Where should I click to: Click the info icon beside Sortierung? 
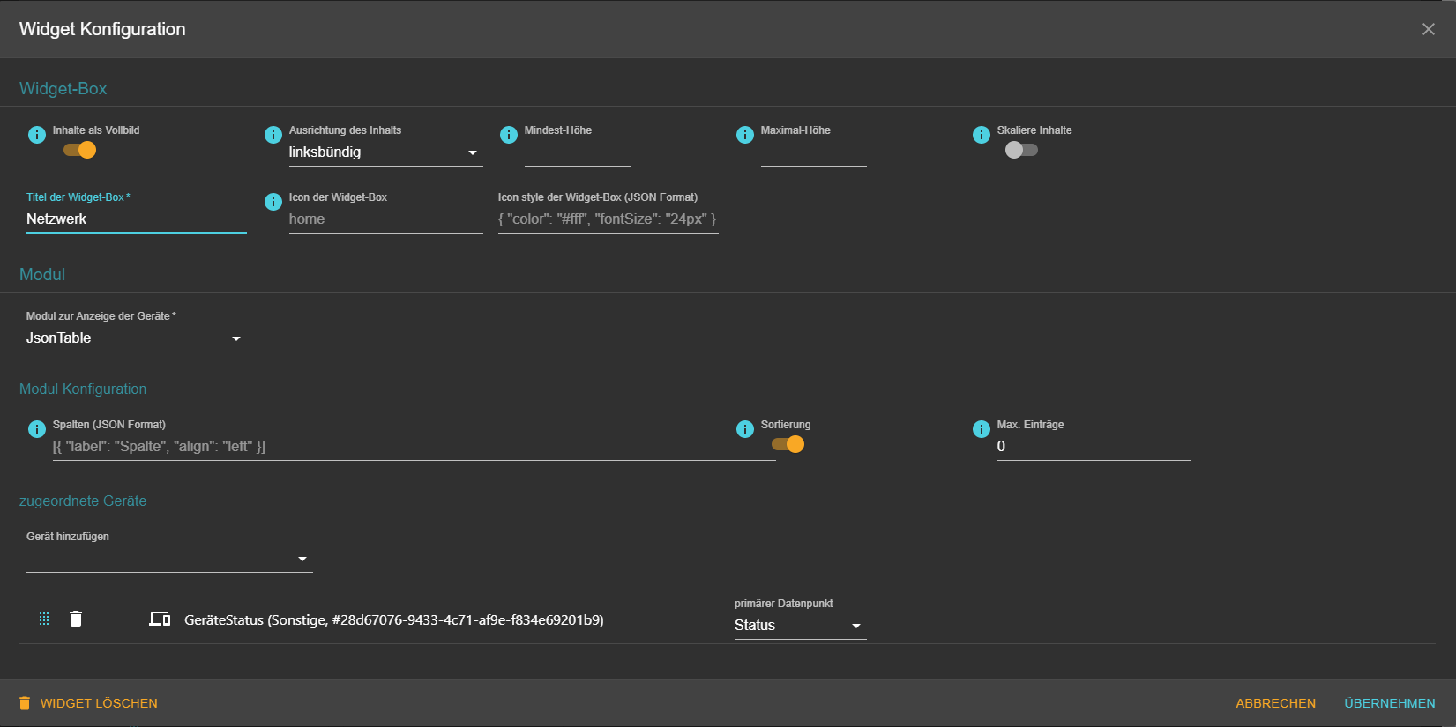tap(745, 429)
